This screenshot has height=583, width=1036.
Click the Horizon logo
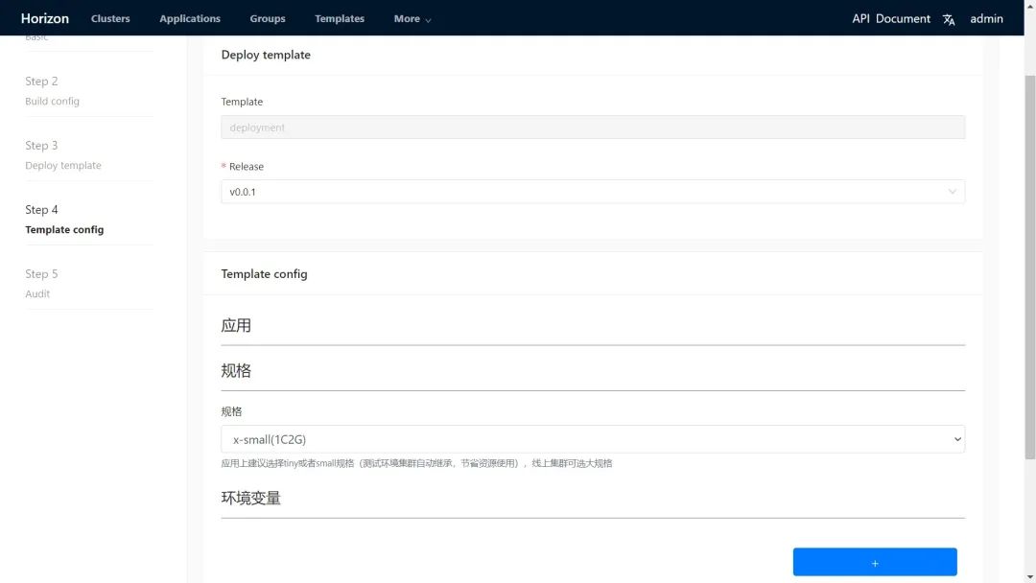45,18
